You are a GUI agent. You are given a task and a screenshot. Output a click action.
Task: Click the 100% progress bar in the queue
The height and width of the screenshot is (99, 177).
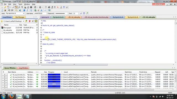pyautogui.click(x=54, y=84)
